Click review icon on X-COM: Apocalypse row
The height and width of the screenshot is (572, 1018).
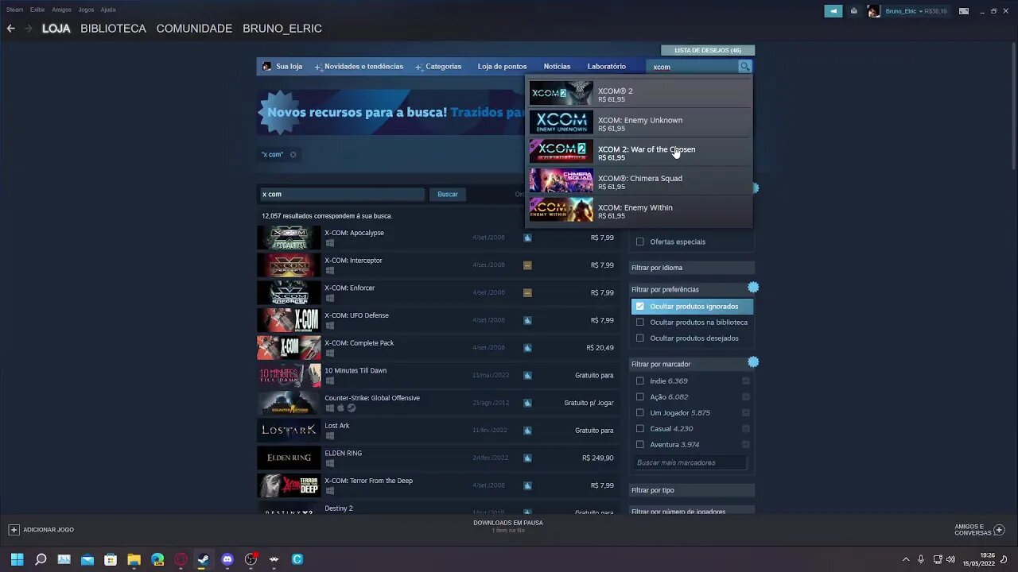coord(527,238)
